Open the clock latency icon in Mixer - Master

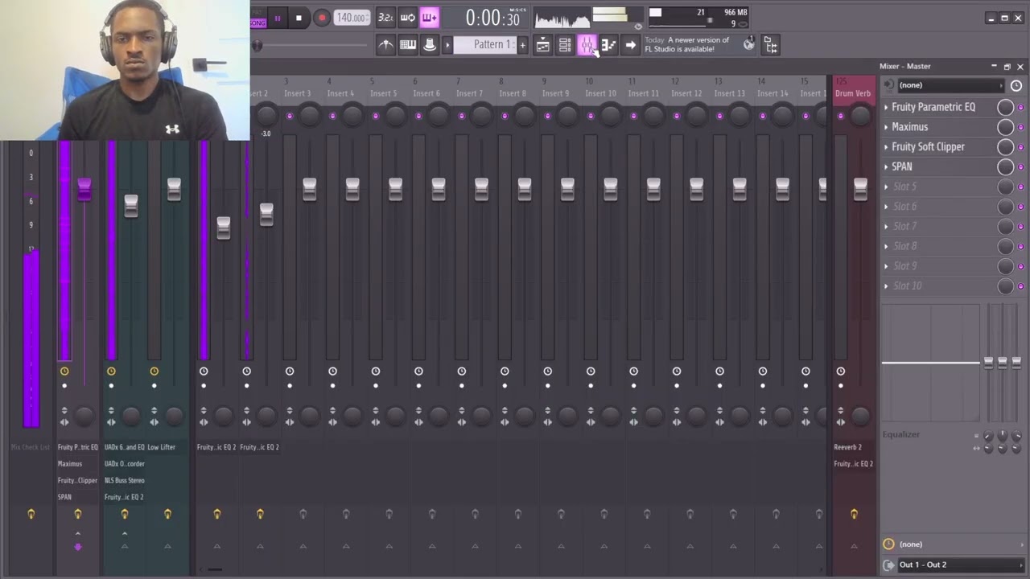click(x=1016, y=85)
